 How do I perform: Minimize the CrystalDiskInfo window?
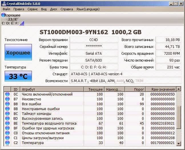pyautogui.click(x=171, y=4)
